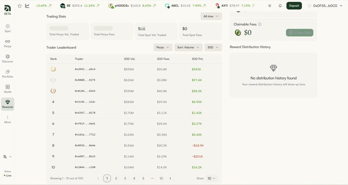The width and height of the screenshot is (348, 185).
Task: Click trader address 0xa987...8b23
Action: (x=85, y=156)
